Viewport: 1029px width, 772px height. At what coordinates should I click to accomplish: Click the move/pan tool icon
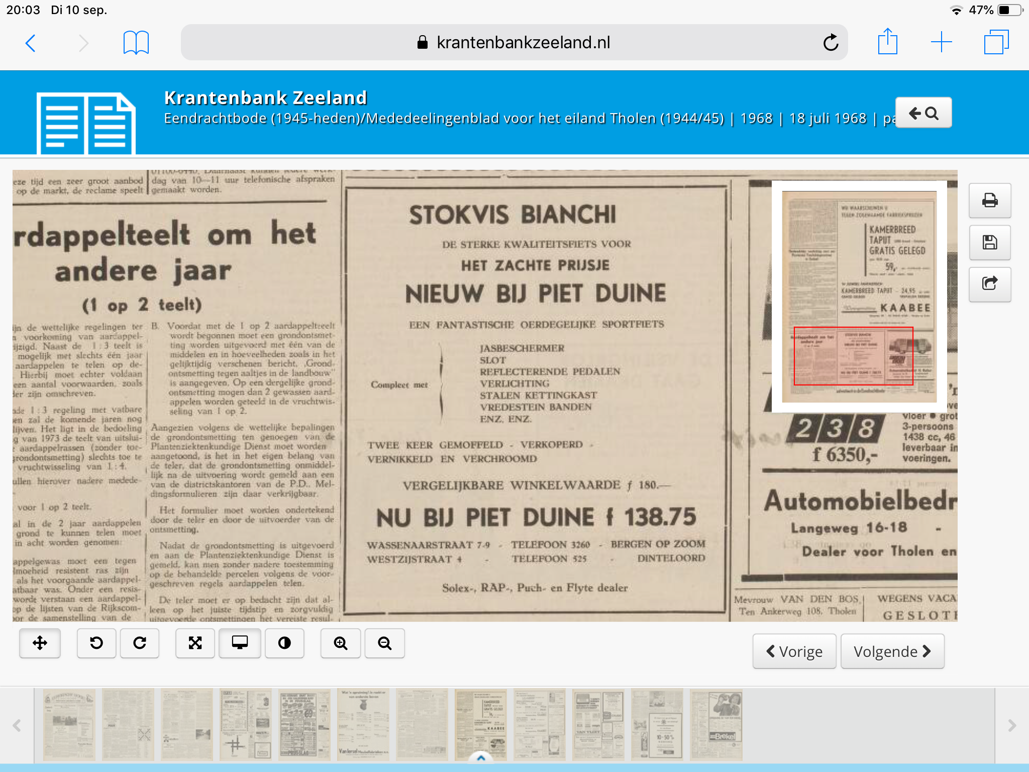(40, 643)
